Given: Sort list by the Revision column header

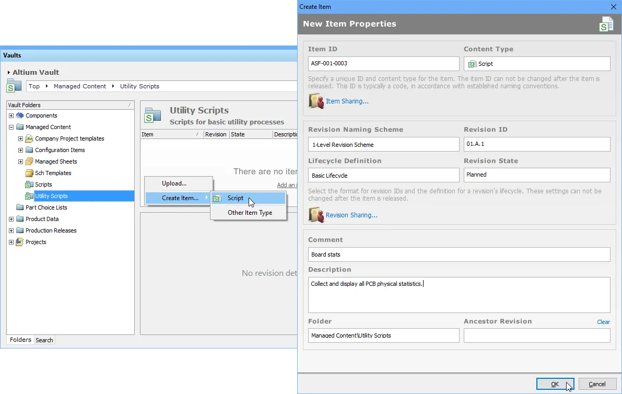Looking at the screenshot, I should pyautogui.click(x=216, y=134).
